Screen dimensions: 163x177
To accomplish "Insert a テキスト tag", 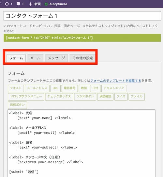I will pos(16,88).
